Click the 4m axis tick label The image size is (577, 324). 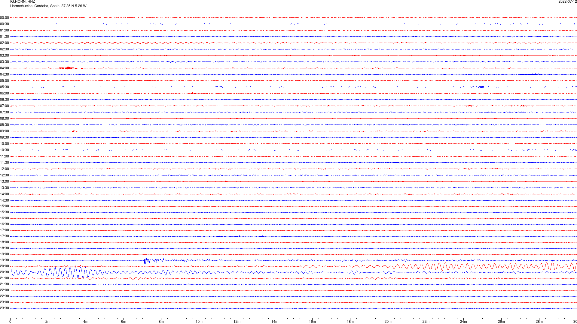[86, 322]
